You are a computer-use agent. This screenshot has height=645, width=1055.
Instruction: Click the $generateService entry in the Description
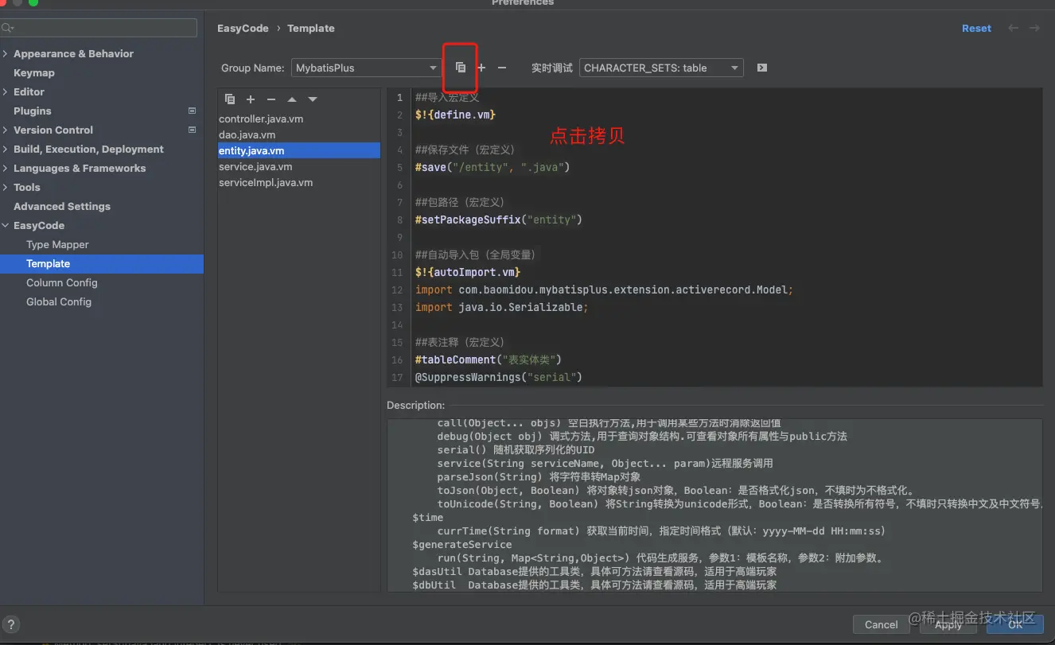pyautogui.click(x=462, y=544)
